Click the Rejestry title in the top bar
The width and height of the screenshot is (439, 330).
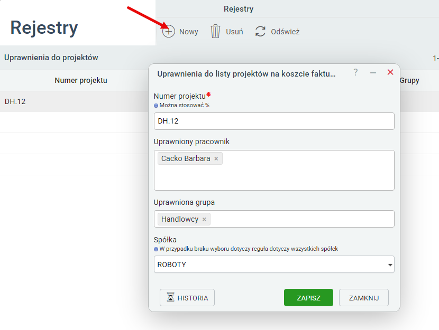239,9
